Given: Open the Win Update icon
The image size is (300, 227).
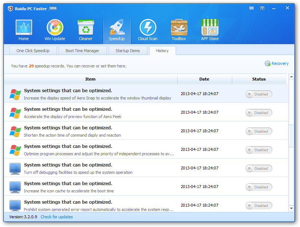Looking at the screenshot, I should (x=55, y=27).
